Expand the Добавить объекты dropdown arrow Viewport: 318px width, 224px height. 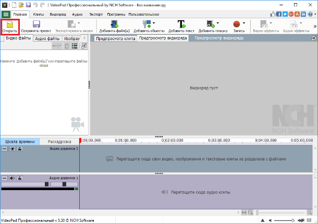tap(154, 23)
